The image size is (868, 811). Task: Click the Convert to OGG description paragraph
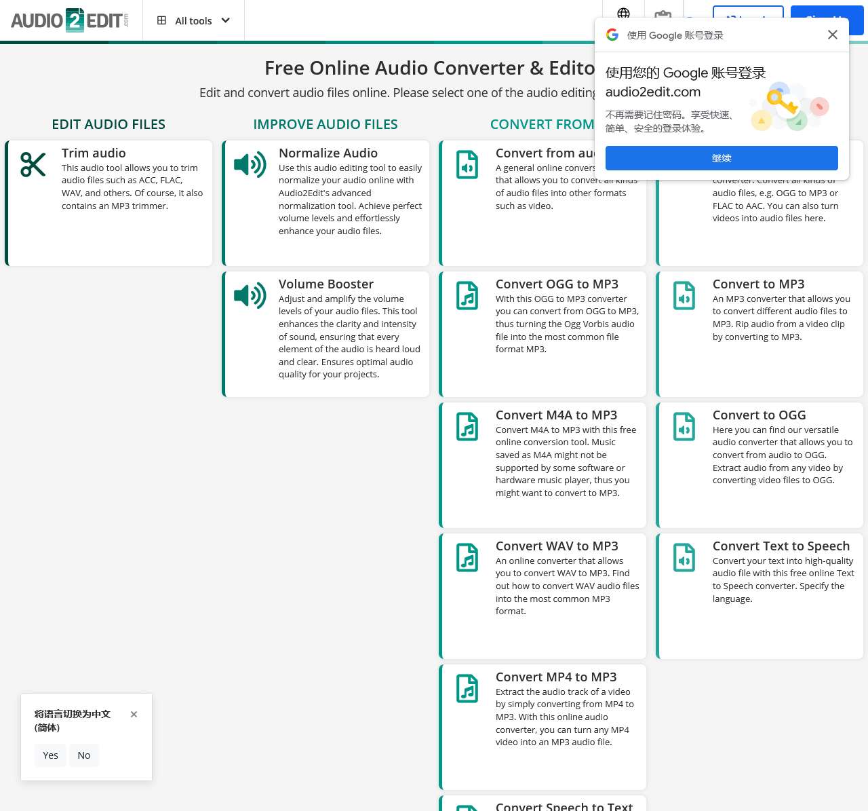click(783, 455)
